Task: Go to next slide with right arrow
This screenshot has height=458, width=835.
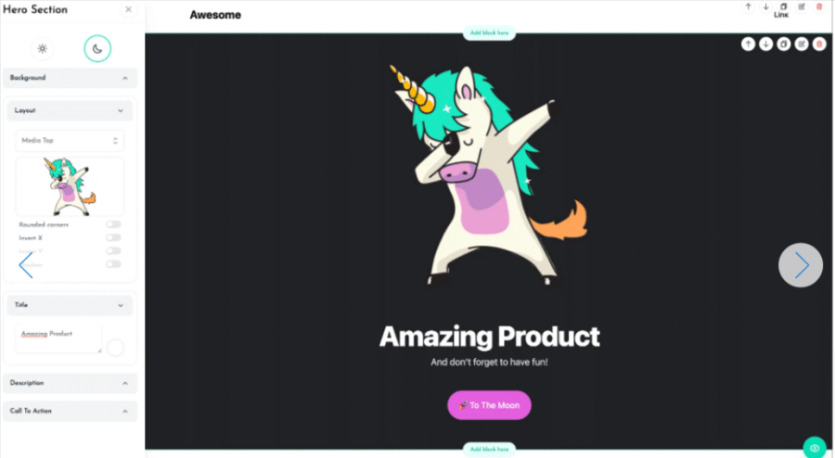Action: point(801,265)
